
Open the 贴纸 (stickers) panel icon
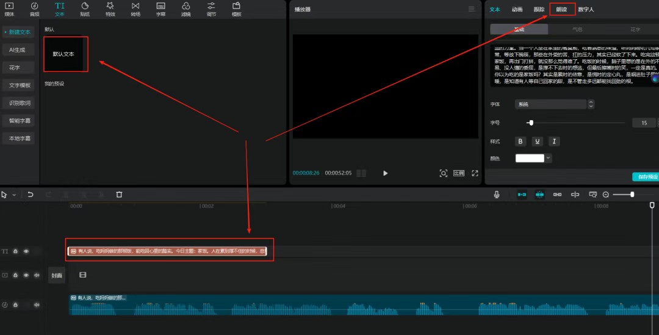85,9
